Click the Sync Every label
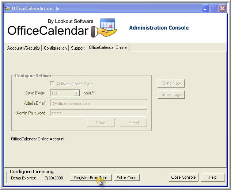The image size is (231, 190). (35, 93)
